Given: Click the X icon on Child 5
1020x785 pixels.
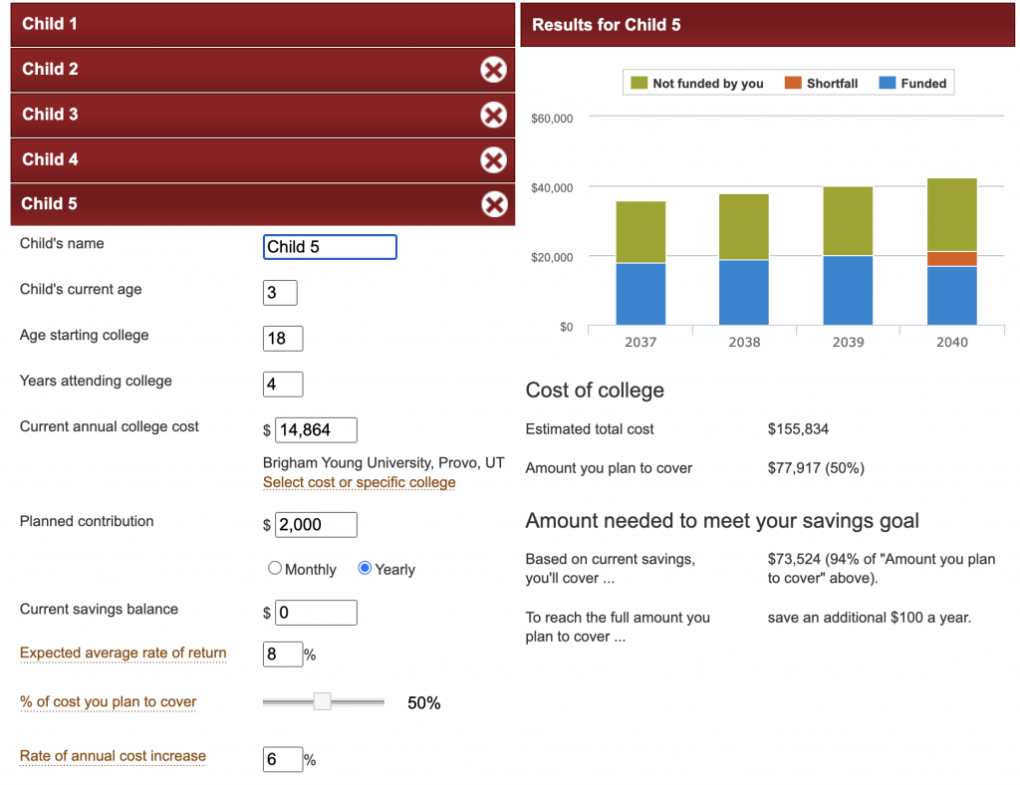Looking at the screenshot, I should pos(493,204).
